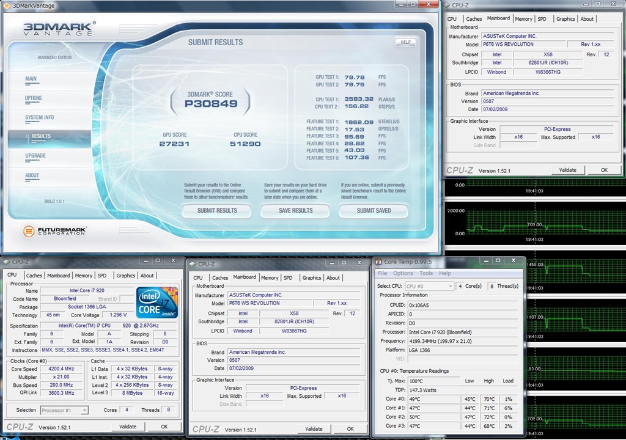The width and height of the screenshot is (626, 440).
Task: Select SYSTEM INFO in 3DMark sidebar
Action: pos(39,117)
